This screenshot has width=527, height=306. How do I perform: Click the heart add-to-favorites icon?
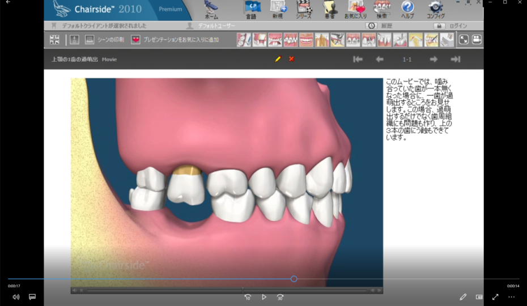tap(135, 40)
